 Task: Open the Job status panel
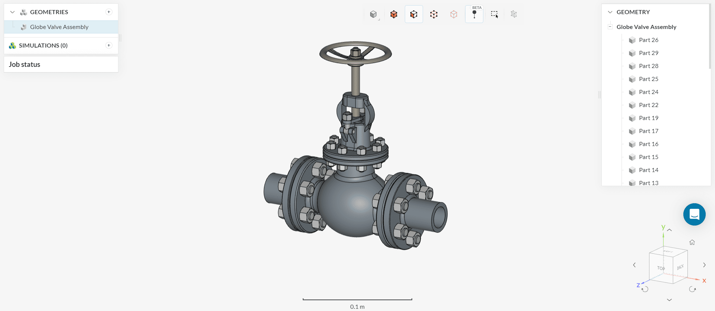tap(25, 65)
